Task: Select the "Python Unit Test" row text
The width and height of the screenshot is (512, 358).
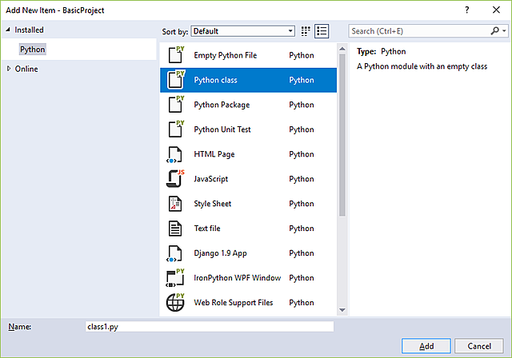Action: tap(222, 129)
